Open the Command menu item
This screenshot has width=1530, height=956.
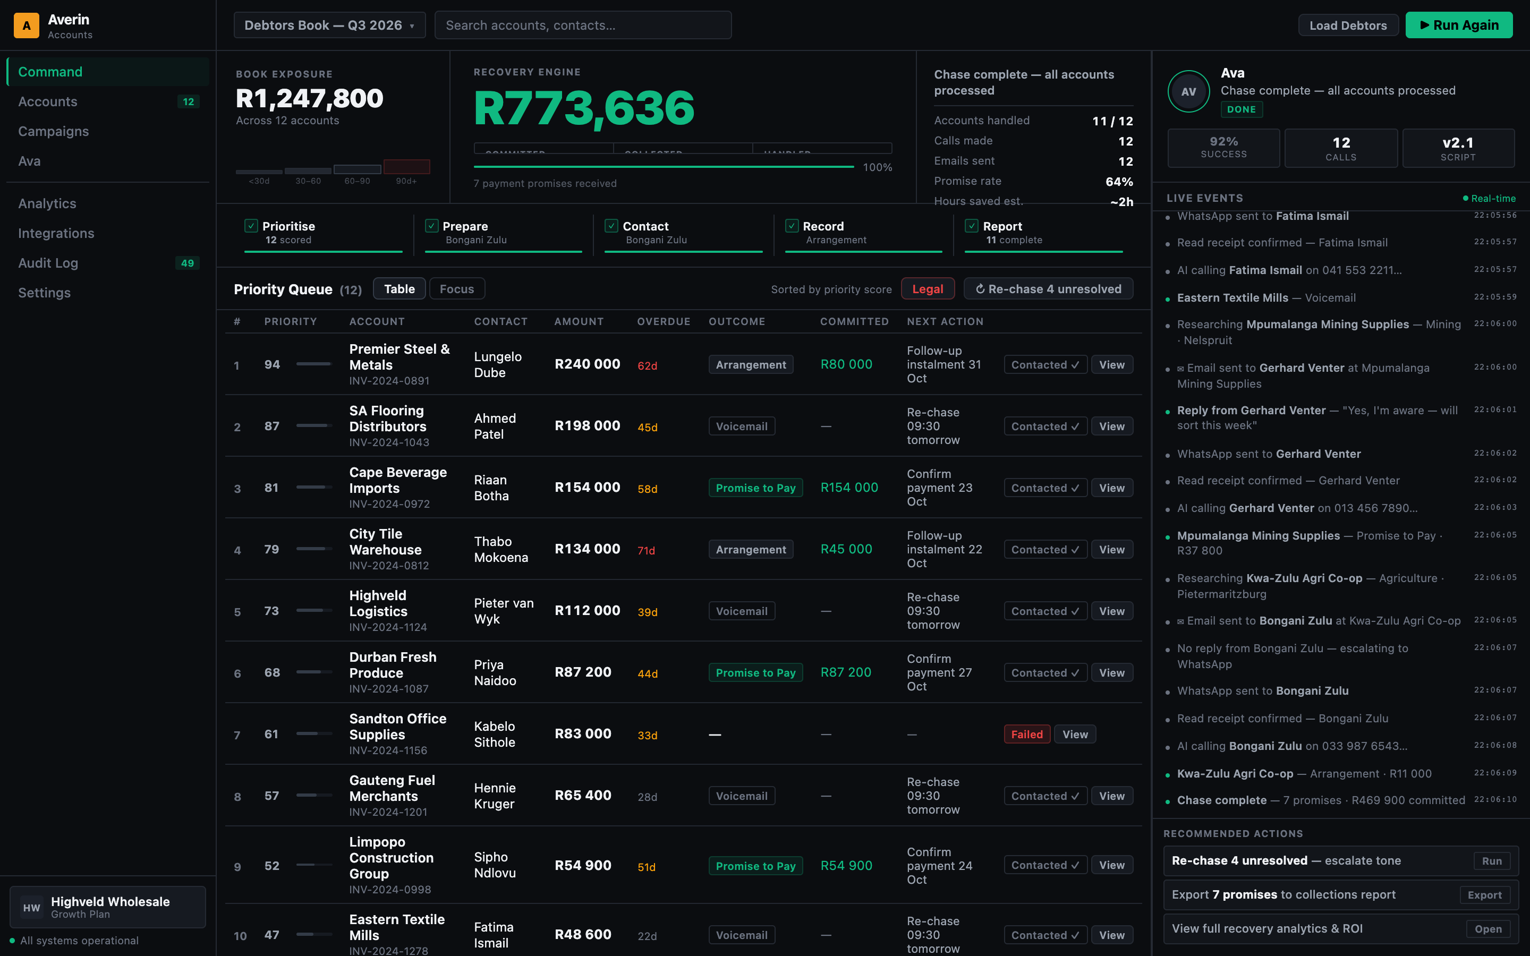click(x=107, y=72)
